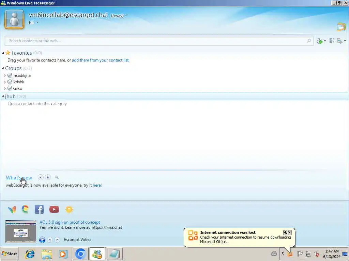
Task: Open the status dropdown next to (Away)
Action: pyautogui.click(x=127, y=15)
